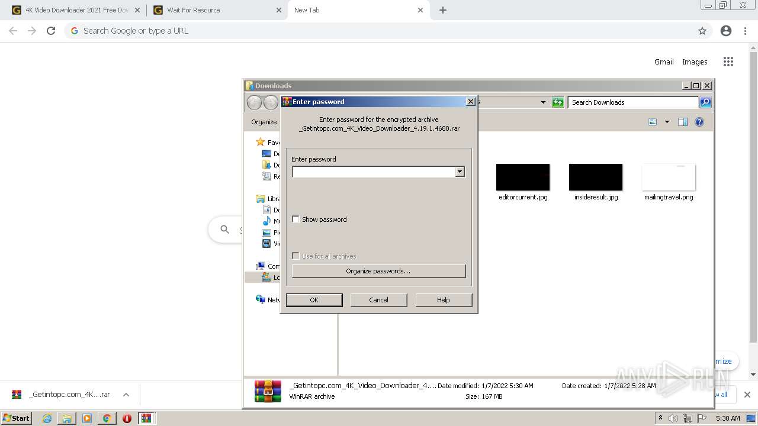The height and width of the screenshot is (426, 758).
Task: Click the 5:30 AM taskbar clock
Action: point(728,418)
